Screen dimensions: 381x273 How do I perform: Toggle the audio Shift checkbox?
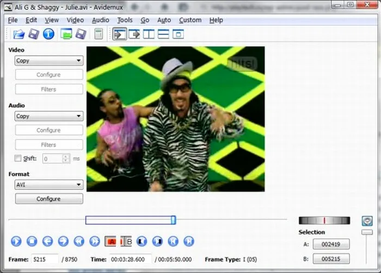[x=18, y=158]
